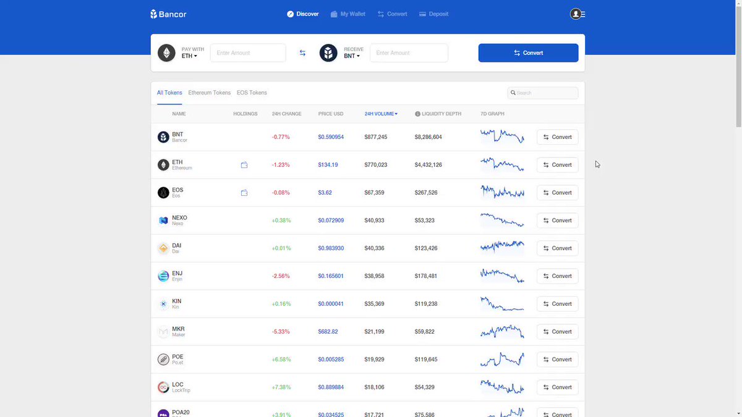Screen dimensions: 742x417
Task: Click ETH price $134.19
Action: (x=328, y=165)
